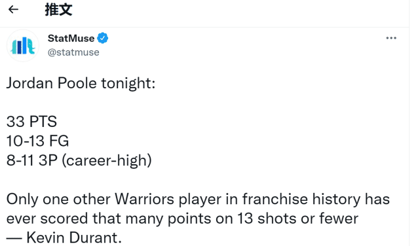Click the 'Jordan Poole' text in tweet
The height and width of the screenshot is (246, 420).
tap(51, 83)
